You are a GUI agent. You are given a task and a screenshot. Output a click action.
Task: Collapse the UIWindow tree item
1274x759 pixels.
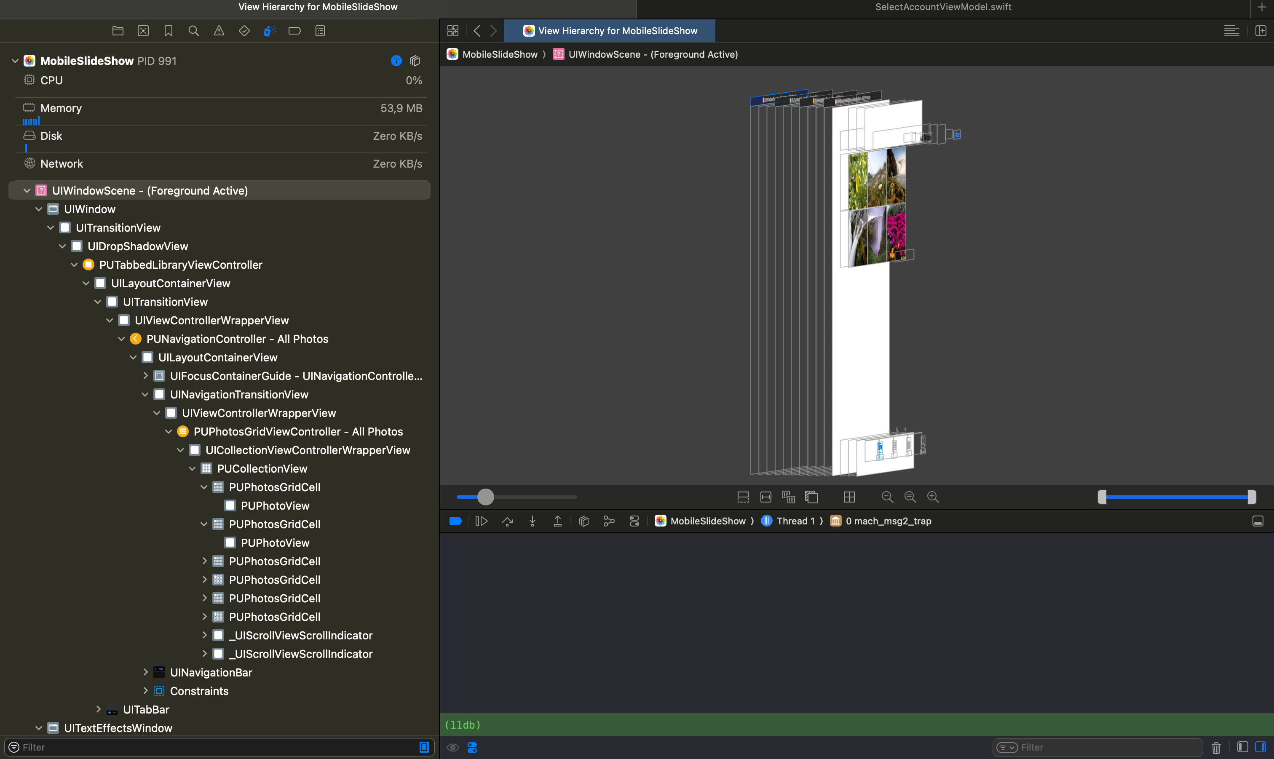click(x=39, y=208)
